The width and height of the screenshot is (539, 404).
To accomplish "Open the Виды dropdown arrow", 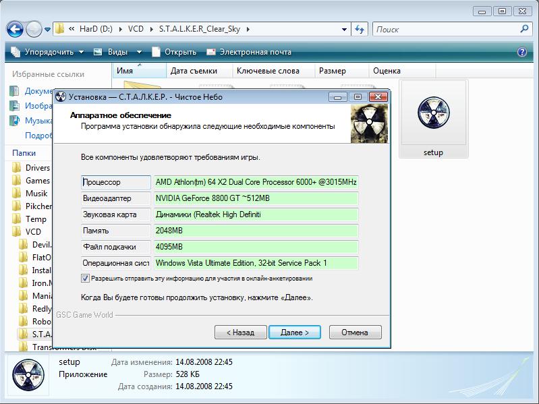I will (x=139, y=52).
